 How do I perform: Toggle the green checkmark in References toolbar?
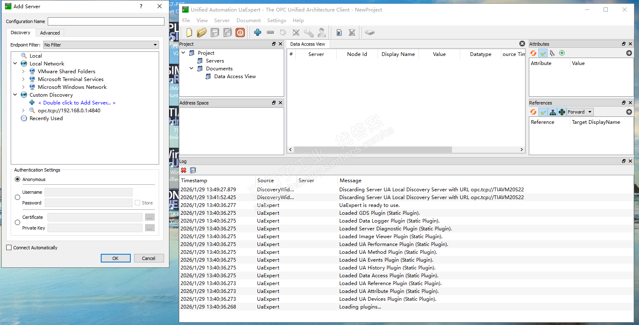point(543,112)
